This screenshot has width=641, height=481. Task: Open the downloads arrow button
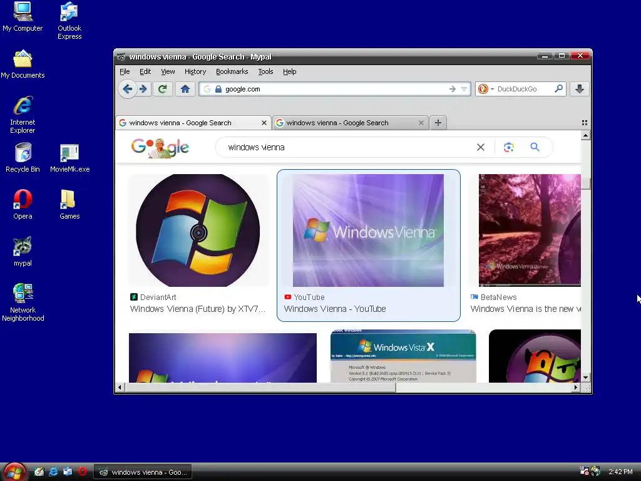(579, 89)
